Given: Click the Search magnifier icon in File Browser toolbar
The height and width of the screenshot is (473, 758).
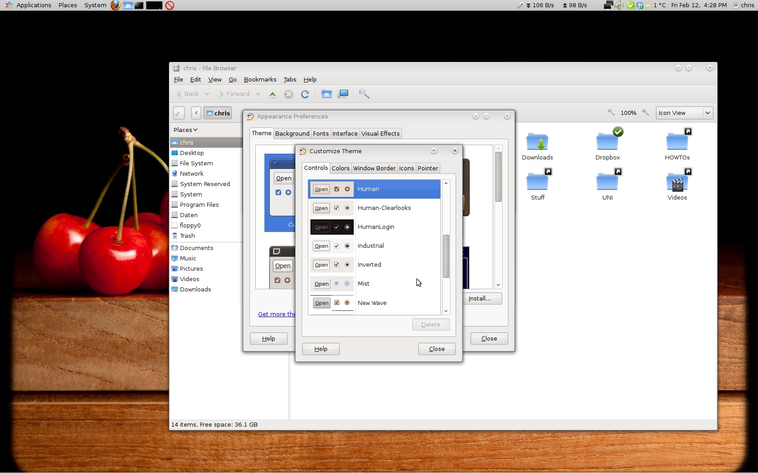Looking at the screenshot, I should 364,94.
